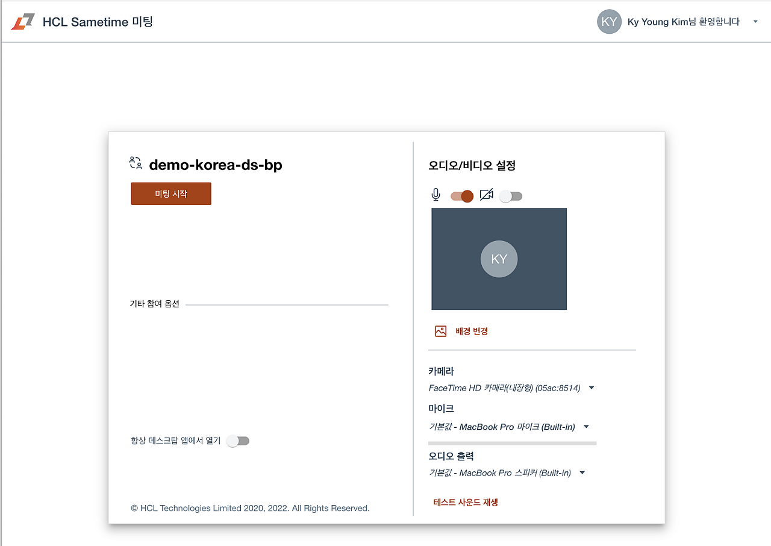Toggle the microphone switch off
Screen dimensions: 771x546
[462, 196]
